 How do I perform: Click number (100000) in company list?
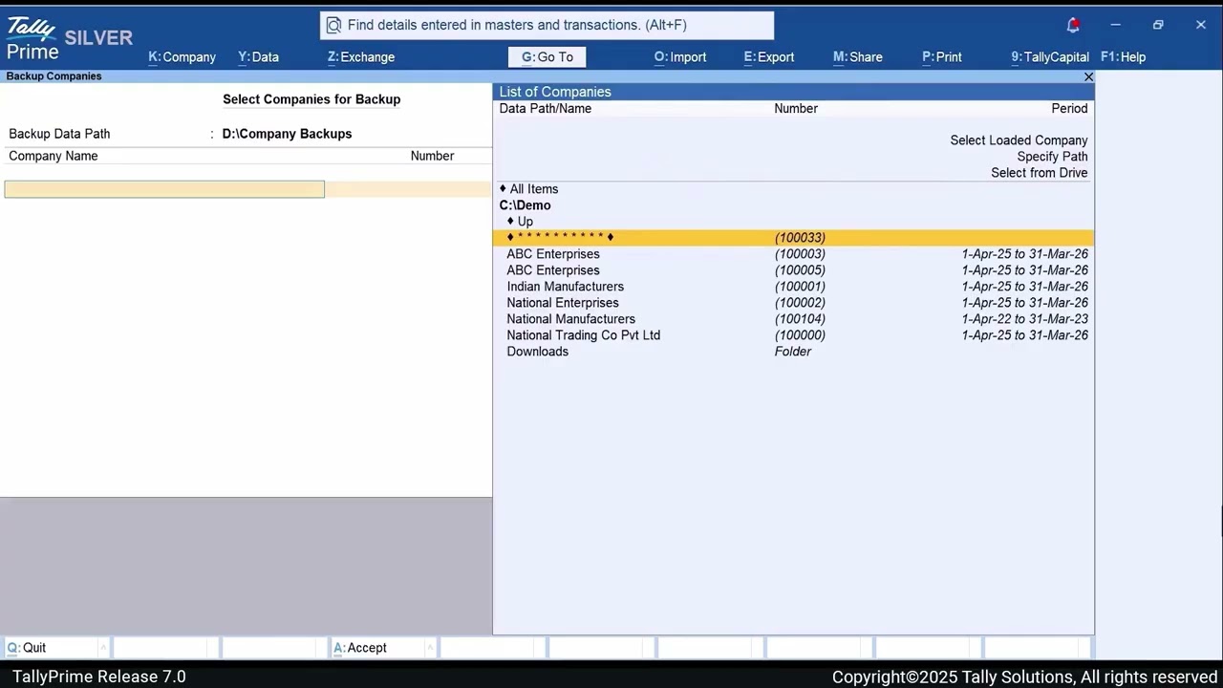coord(800,335)
